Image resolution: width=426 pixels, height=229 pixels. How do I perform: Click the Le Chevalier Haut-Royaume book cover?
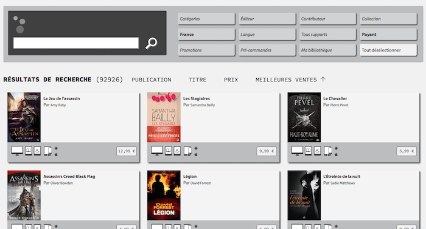click(x=304, y=117)
